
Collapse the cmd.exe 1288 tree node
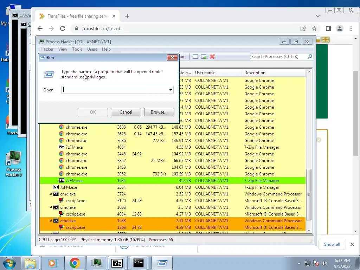click(x=51, y=221)
